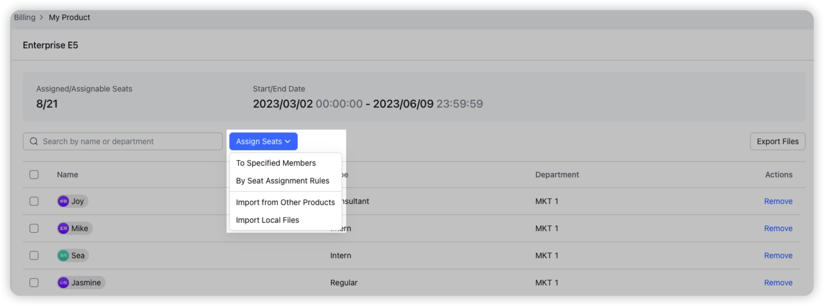Click Jasmine's avatar icon

pyautogui.click(x=63, y=283)
